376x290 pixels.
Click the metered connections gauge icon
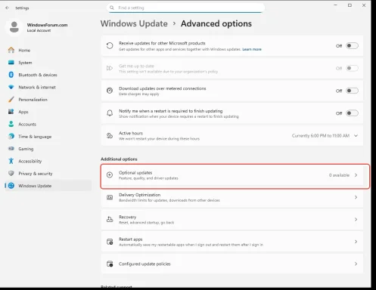110,91
